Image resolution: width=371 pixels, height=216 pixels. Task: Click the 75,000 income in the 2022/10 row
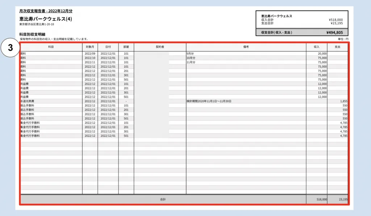[322, 58]
